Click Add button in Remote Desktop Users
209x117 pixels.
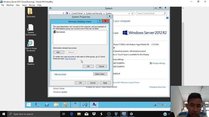58,52
